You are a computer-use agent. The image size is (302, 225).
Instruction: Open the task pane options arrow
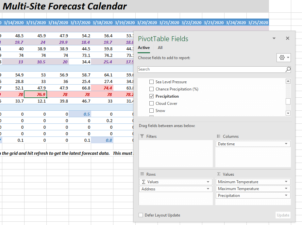click(274, 39)
